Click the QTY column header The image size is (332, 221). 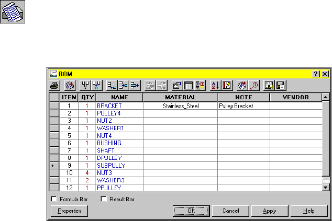click(x=87, y=97)
